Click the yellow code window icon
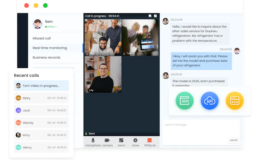 pyautogui.click(x=235, y=101)
